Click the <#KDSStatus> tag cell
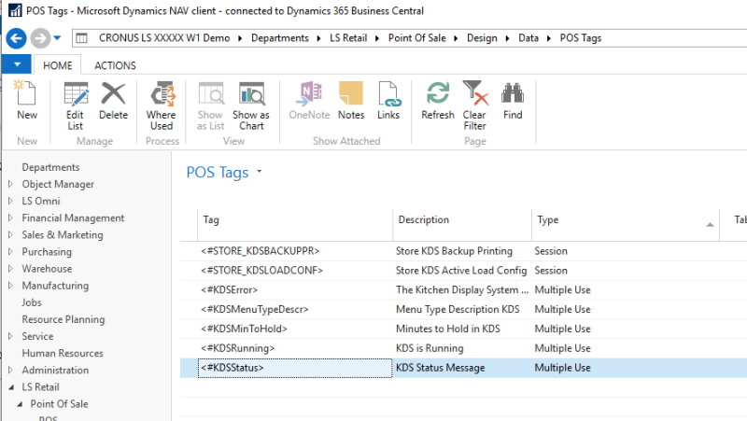The width and height of the screenshot is (747, 421). [295, 368]
